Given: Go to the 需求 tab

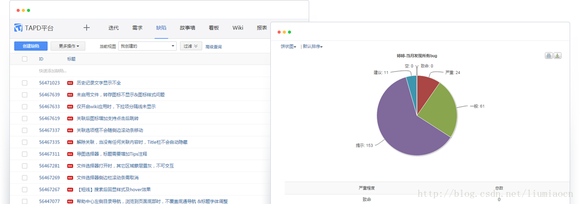Looking at the screenshot, I should coord(137,28).
